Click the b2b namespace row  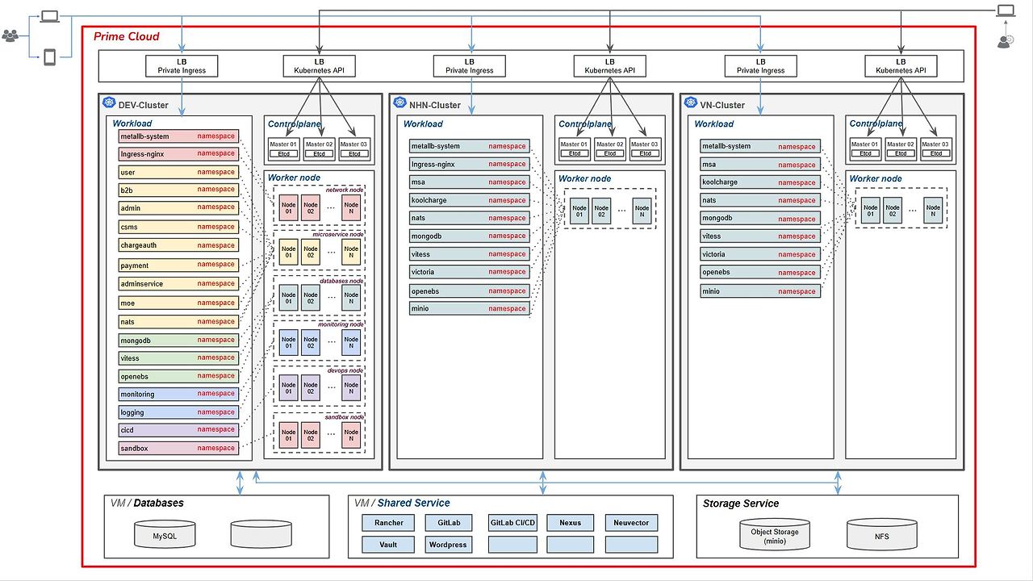[x=178, y=190]
